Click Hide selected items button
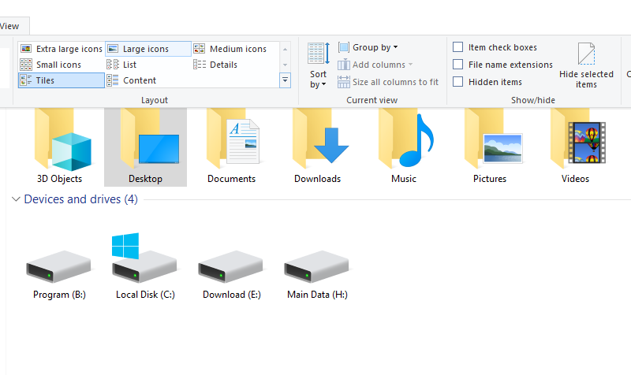631x375 pixels. tap(586, 65)
